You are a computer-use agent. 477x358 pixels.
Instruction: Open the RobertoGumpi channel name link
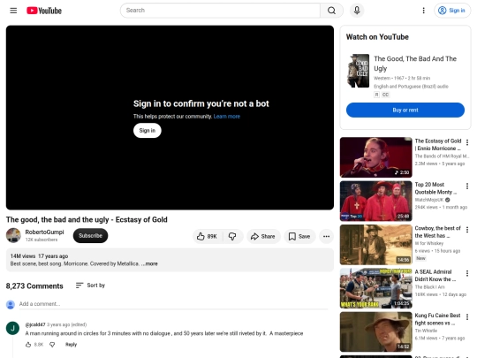(44, 232)
